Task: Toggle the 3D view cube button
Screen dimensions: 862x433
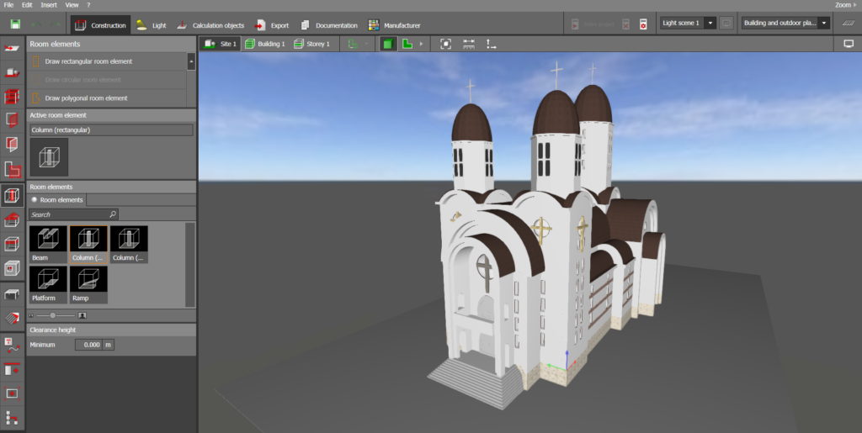Action: pyautogui.click(x=388, y=44)
